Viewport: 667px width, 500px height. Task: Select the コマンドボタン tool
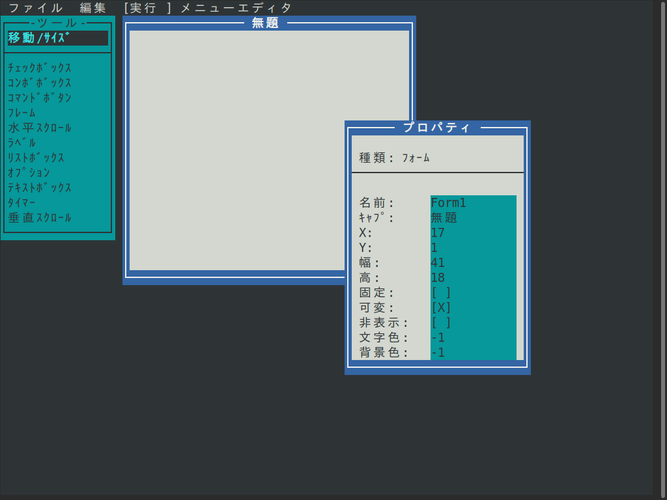(x=40, y=98)
